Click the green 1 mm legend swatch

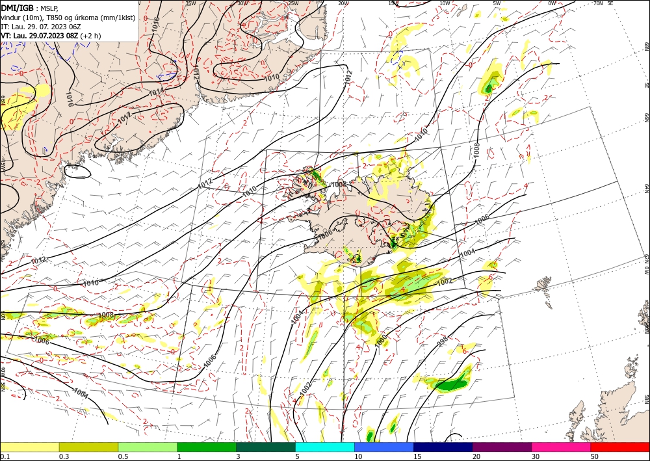(207, 447)
